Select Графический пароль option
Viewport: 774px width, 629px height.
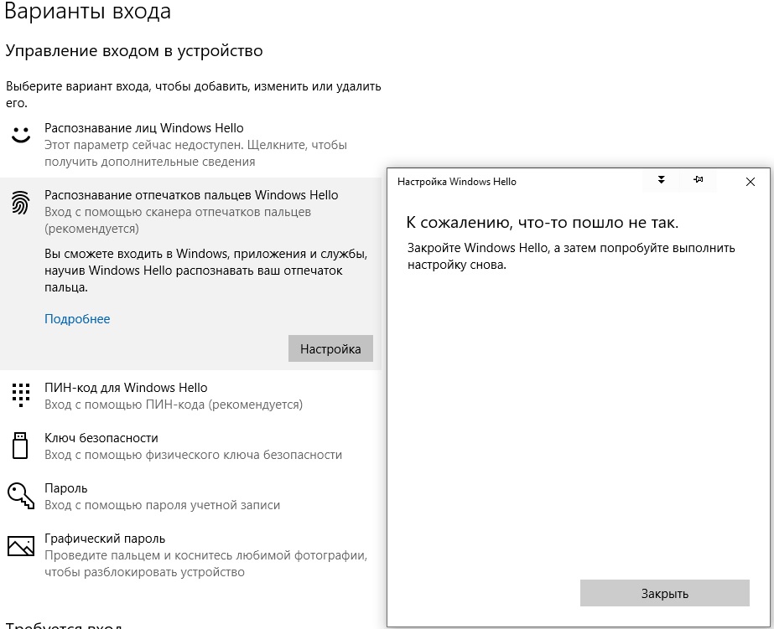click(x=190, y=555)
